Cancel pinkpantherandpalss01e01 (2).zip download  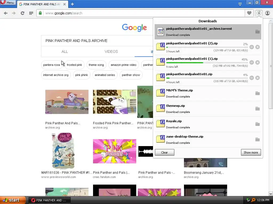(258, 47)
